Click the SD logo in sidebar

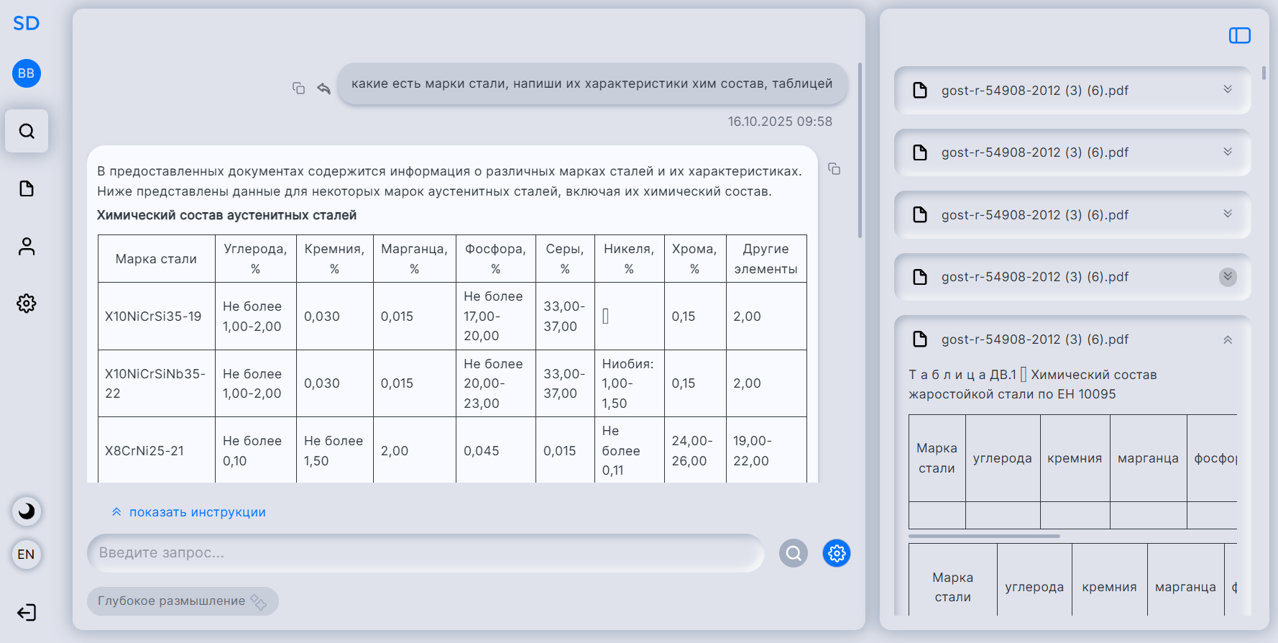pos(26,23)
